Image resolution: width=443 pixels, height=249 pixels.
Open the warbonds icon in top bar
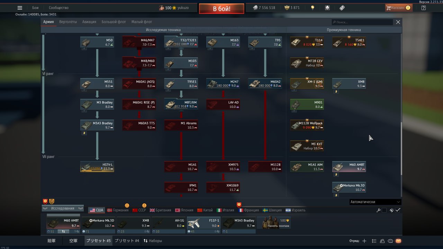tap(327, 8)
